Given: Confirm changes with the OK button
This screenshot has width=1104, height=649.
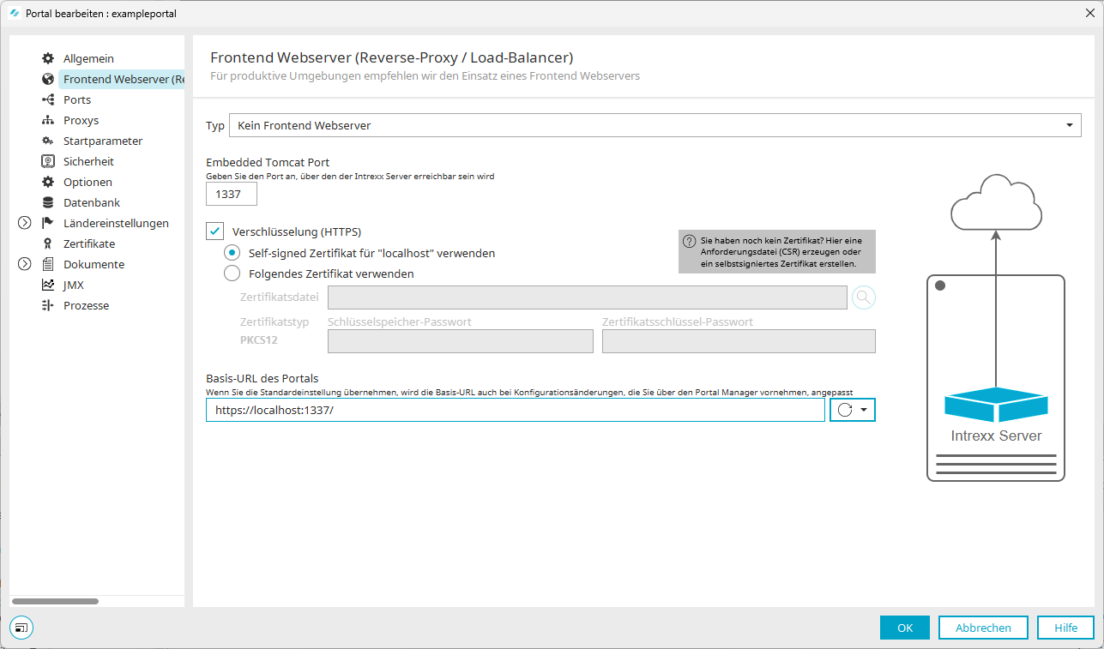Looking at the screenshot, I should point(904,628).
